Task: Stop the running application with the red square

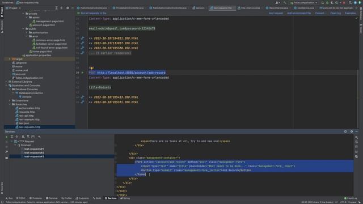Action: pos(344,3)
